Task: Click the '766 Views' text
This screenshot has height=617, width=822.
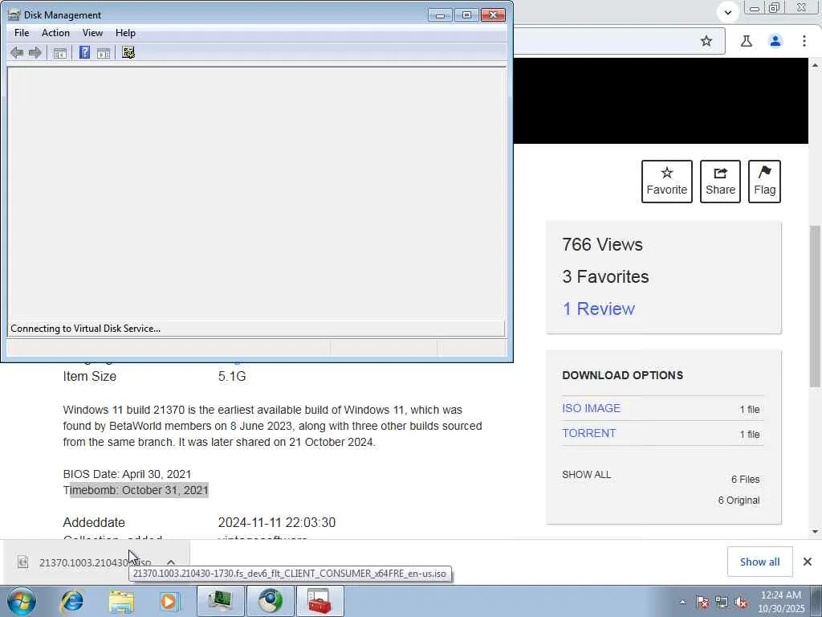Action: [x=602, y=244]
